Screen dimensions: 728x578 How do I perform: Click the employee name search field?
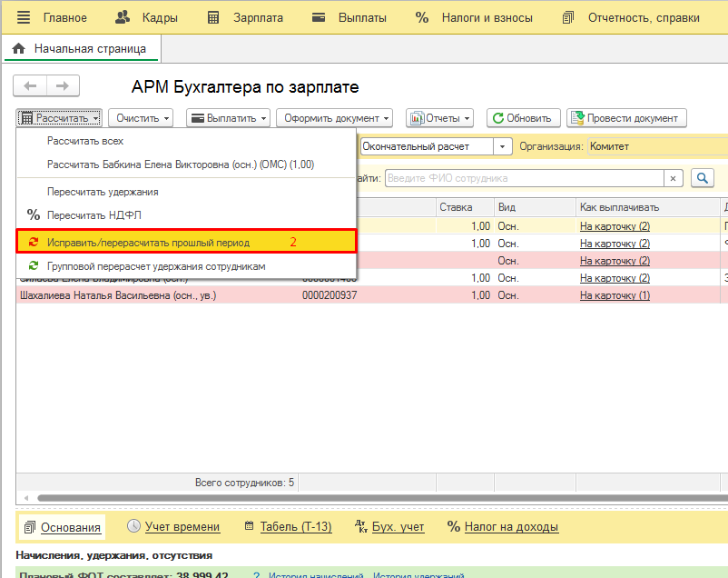(x=525, y=178)
